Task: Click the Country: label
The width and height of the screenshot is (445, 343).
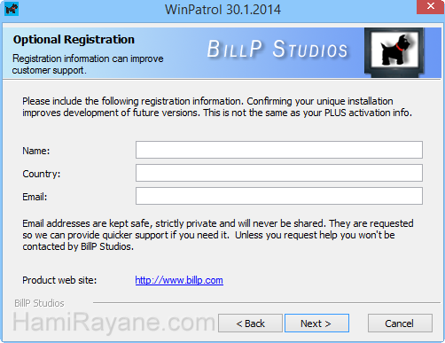Action: point(42,174)
